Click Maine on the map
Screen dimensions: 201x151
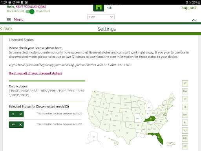[172, 98]
